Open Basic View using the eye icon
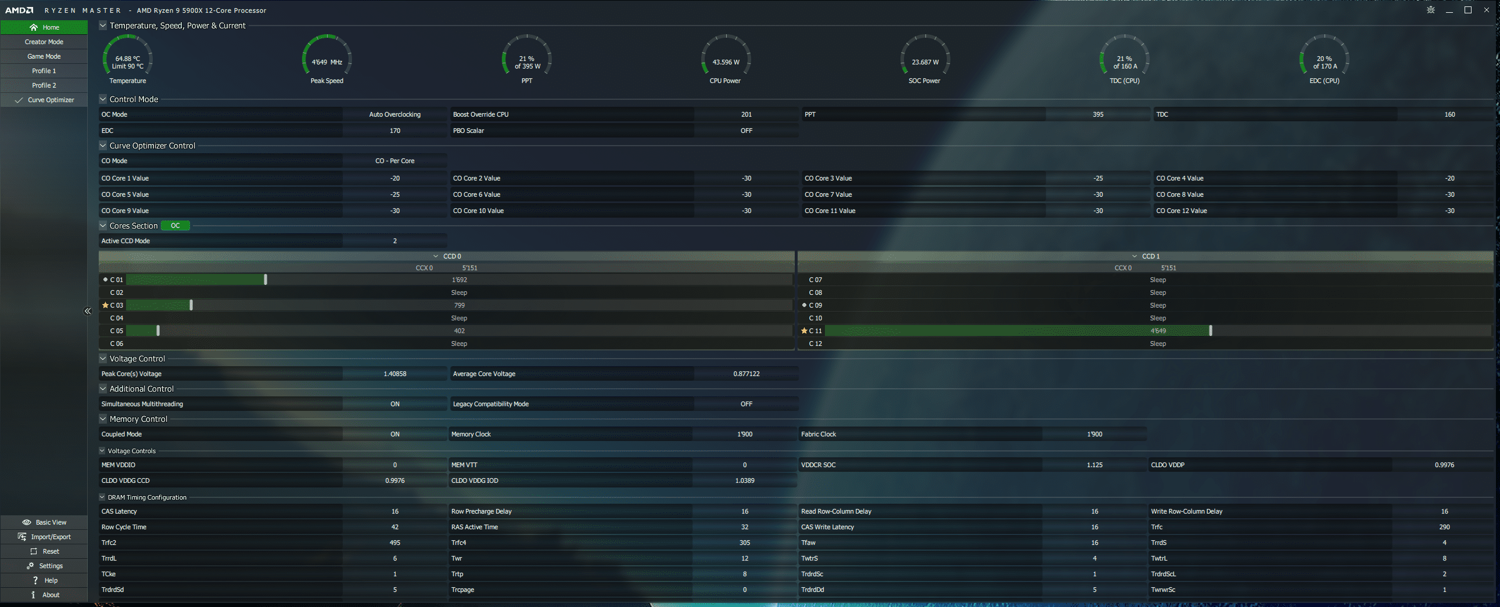This screenshot has height=607, width=1500. (27, 522)
